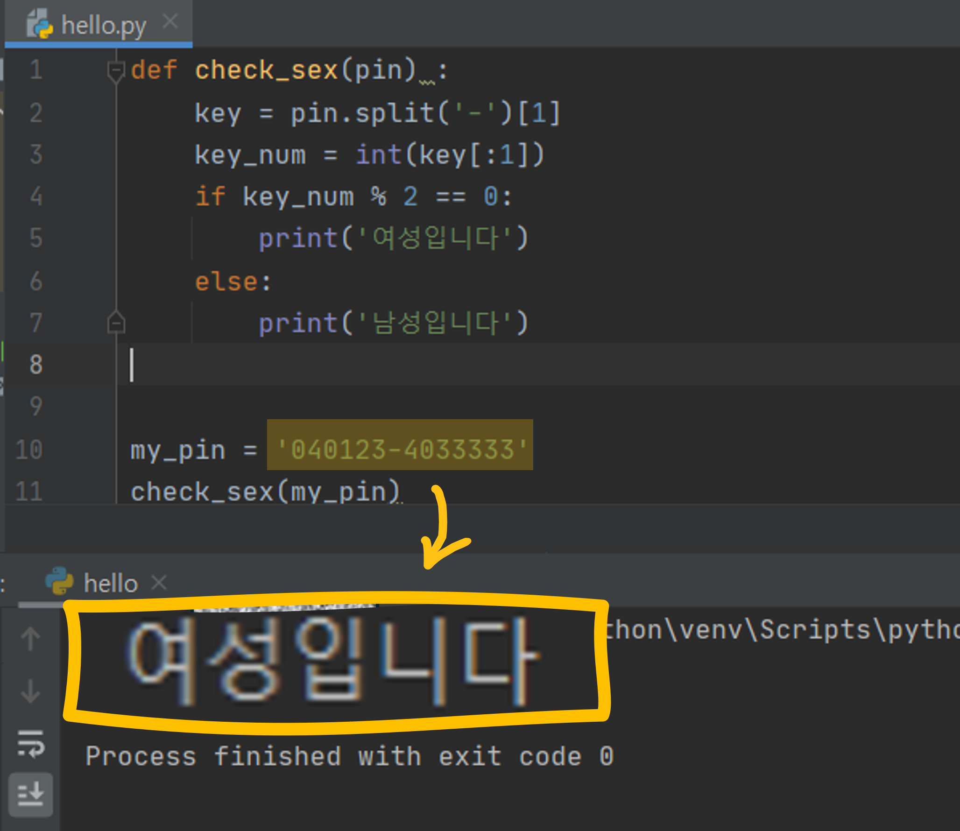
Task: Close the hello.py editor tab
Action: 170,21
